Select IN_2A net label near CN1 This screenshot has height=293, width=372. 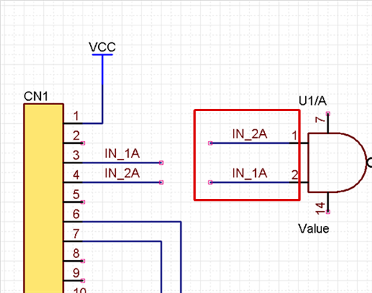122,173
